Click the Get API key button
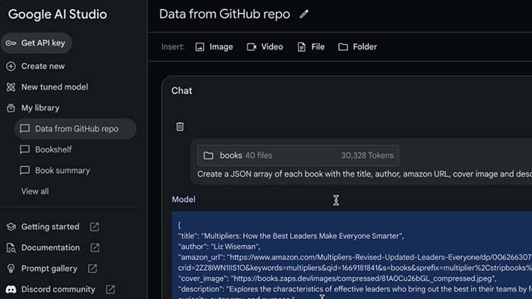The image size is (532, 299). (36, 43)
